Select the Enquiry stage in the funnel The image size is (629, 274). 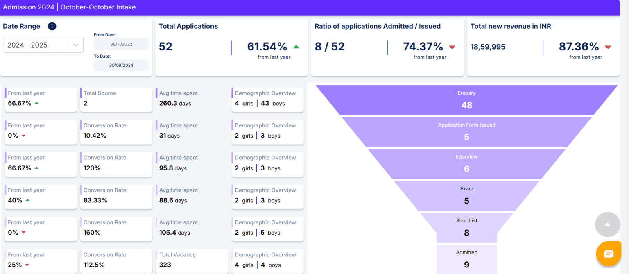point(466,100)
